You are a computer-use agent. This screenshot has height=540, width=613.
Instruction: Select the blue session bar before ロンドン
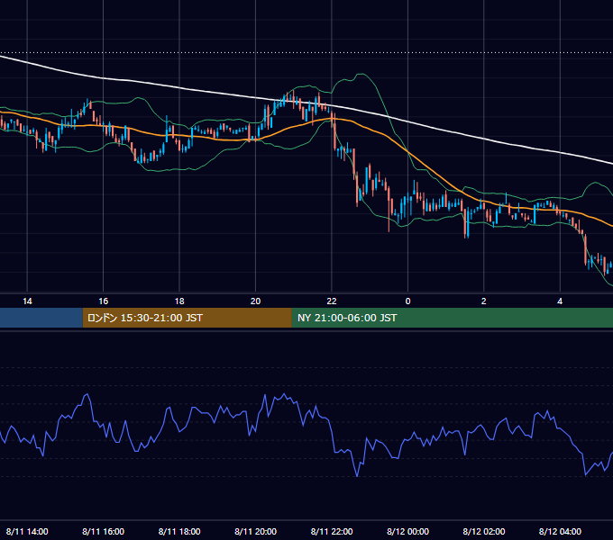tap(41, 318)
